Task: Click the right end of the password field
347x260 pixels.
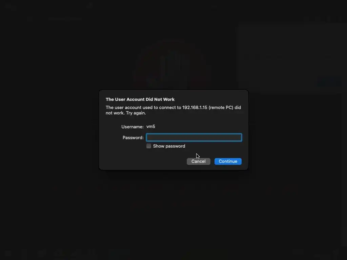Action: pos(239,137)
